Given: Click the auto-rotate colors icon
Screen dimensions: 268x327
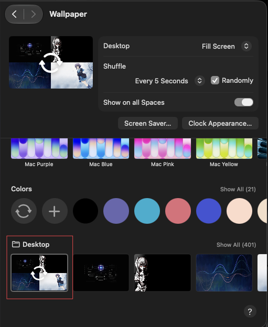Looking at the screenshot, I should coord(24,211).
